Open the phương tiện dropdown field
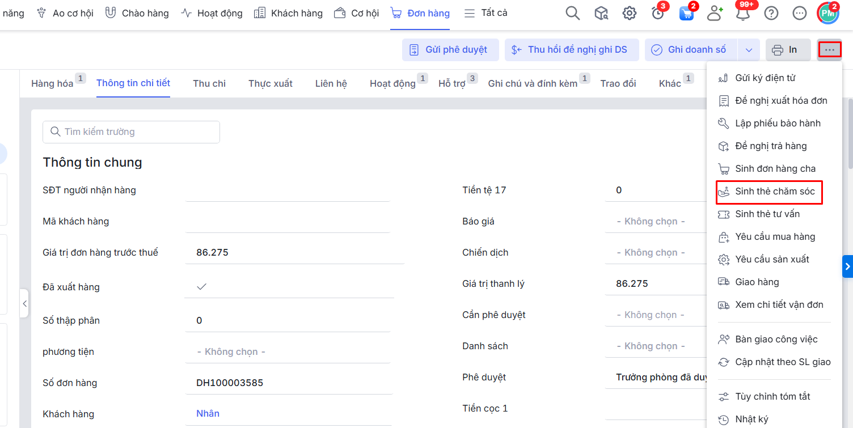 (231, 352)
